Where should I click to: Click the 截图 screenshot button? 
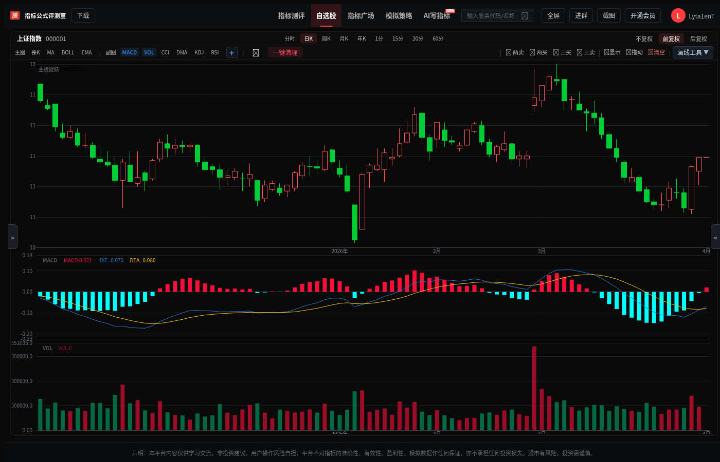(609, 16)
